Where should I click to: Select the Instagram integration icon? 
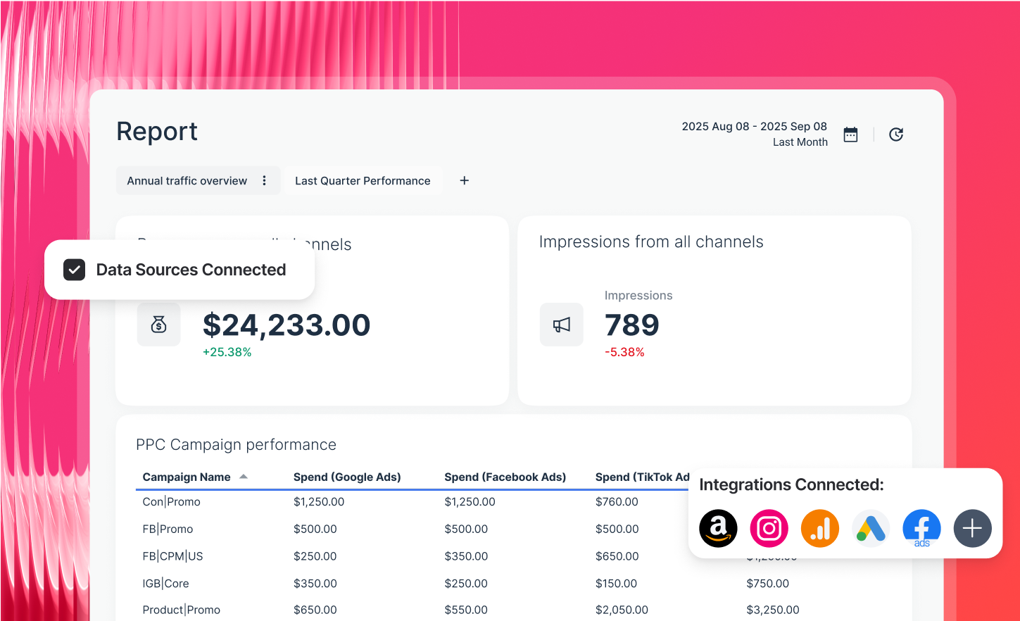click(769, 528)
